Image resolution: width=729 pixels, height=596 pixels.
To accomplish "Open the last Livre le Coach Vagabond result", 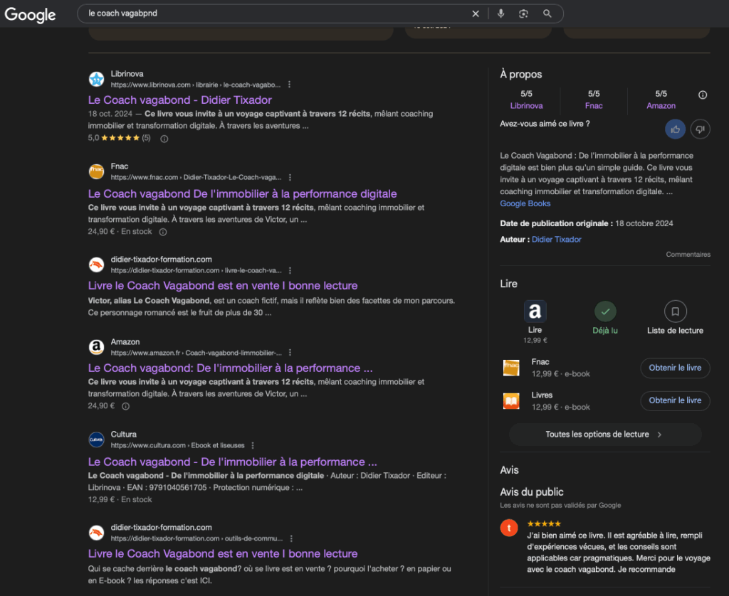I will 223,554.
